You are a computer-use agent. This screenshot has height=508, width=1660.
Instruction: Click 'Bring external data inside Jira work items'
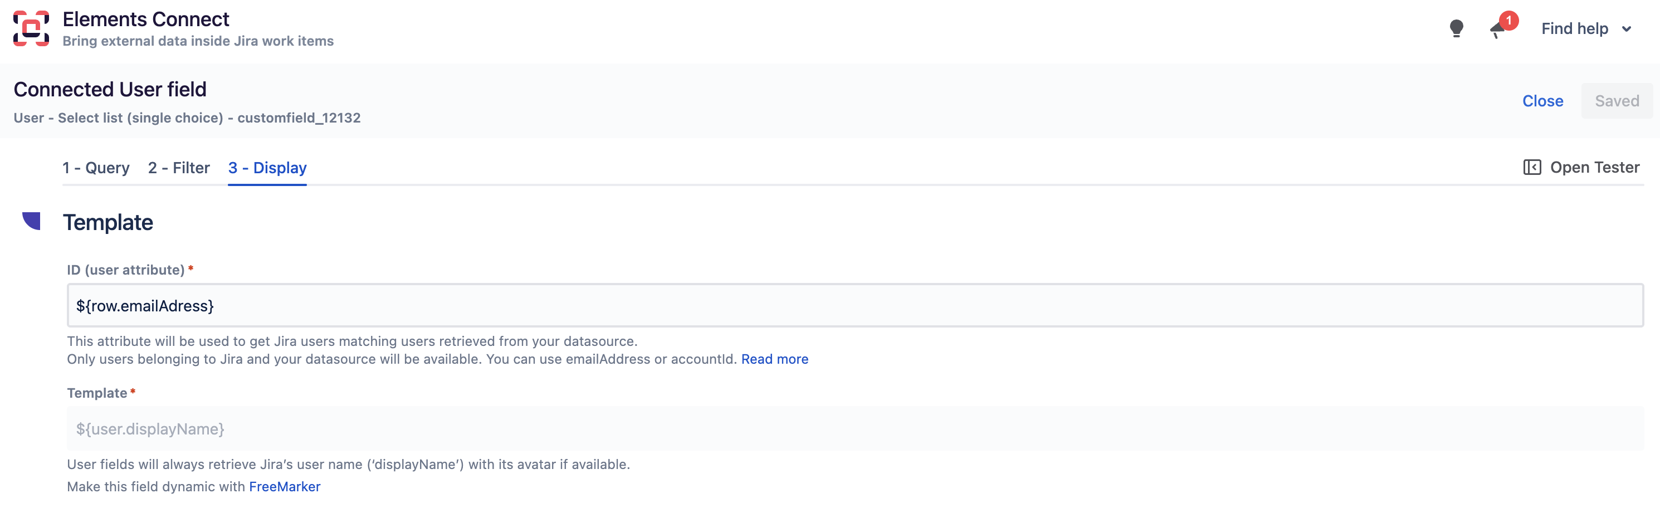pos(198,41)
